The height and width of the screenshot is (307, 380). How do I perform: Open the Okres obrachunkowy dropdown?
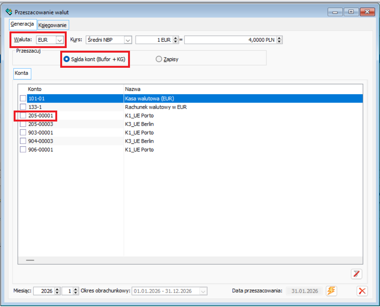point(203,291)
